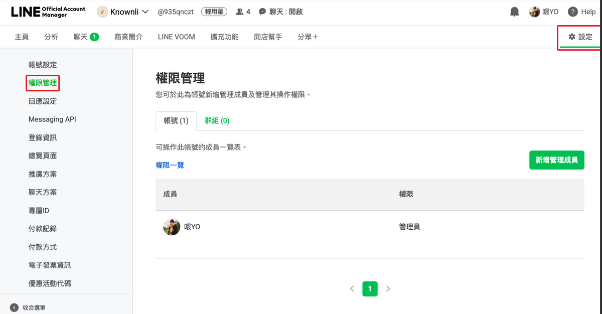Select 電子發票資訊 in the sidebar
This screenshot has height=314, width=602.
(x=50, y=265)
